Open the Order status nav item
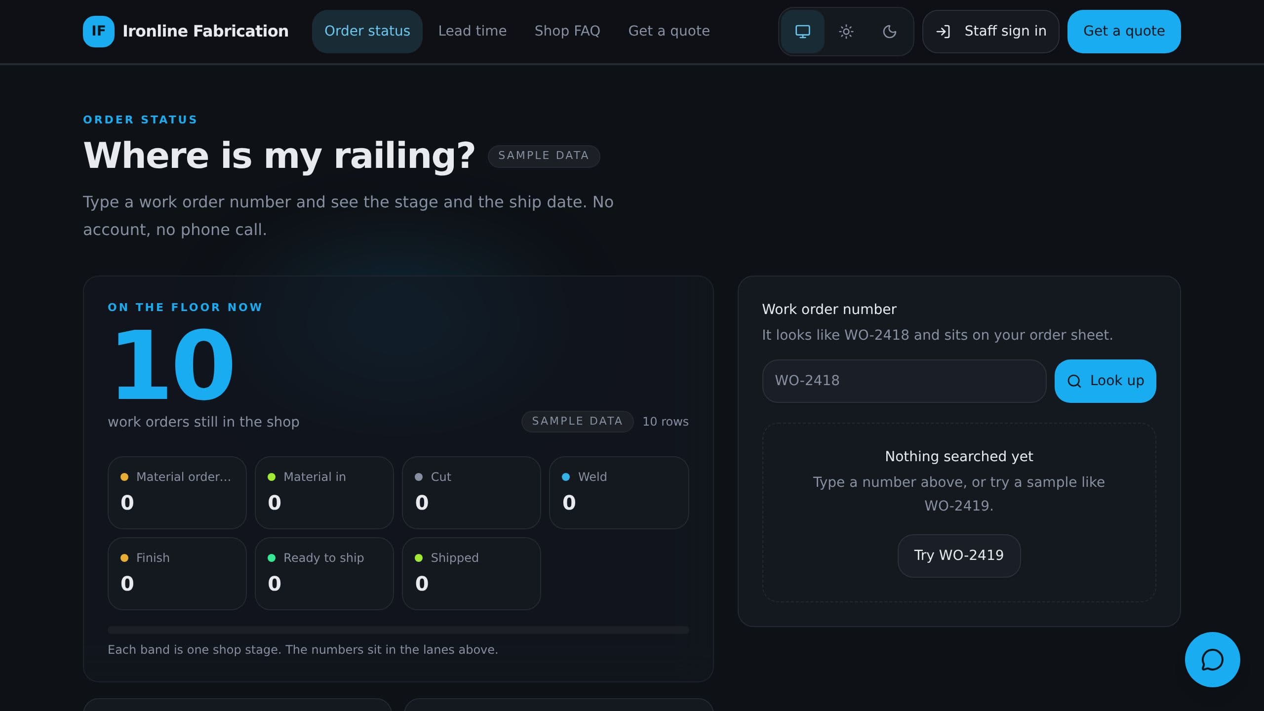The height and width of the screenshot is (711, 1264). (x=367, y=32)
